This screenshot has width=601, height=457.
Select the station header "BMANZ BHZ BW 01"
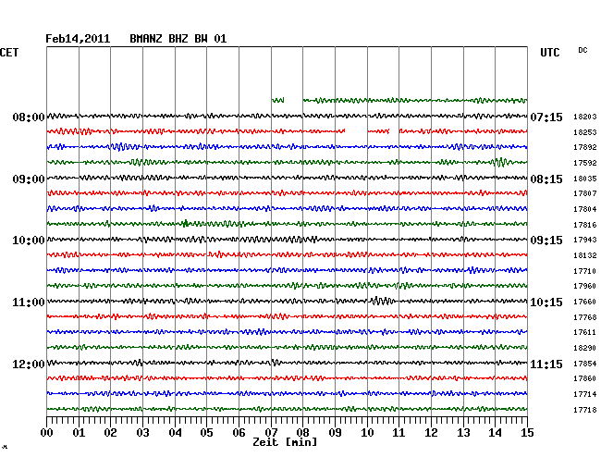point(178,39)
